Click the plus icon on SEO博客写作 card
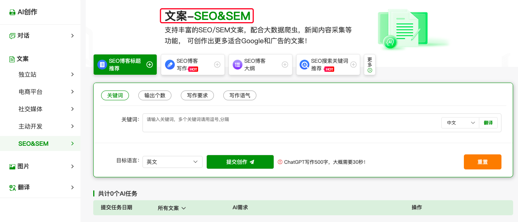The image size is (518, 222). coord(217,65)
